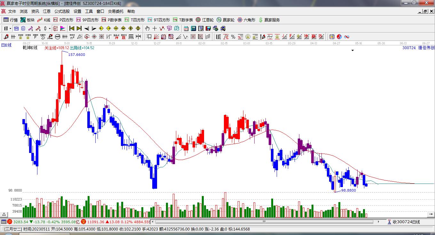Expand the 日 period dropdown
The image size is (435, 235).
[10, 28]
